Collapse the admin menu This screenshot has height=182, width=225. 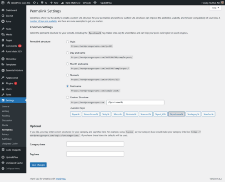pos(11,168)
